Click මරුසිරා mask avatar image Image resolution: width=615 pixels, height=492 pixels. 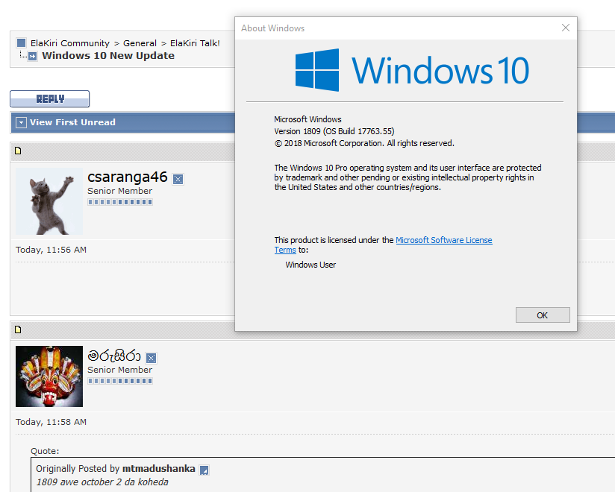pyautogui.click(x=49, y=376)
